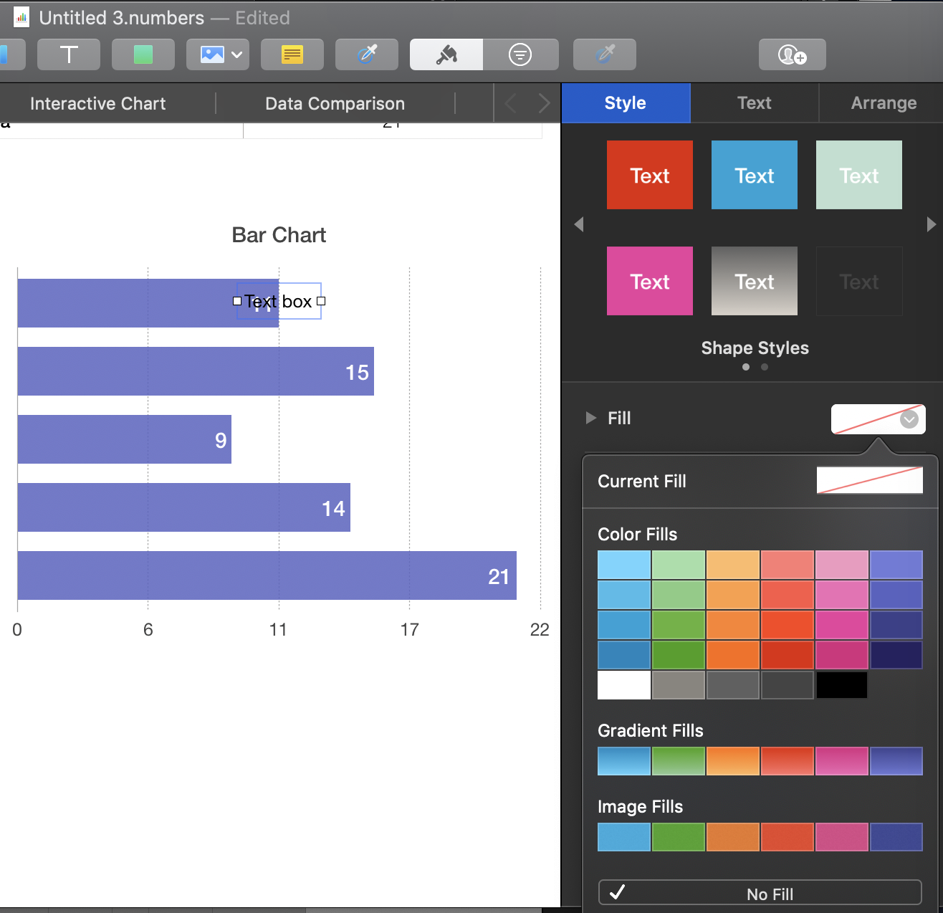Open the Fill preset dropdown well
943x913 pixels.
[x=879, y=419]
